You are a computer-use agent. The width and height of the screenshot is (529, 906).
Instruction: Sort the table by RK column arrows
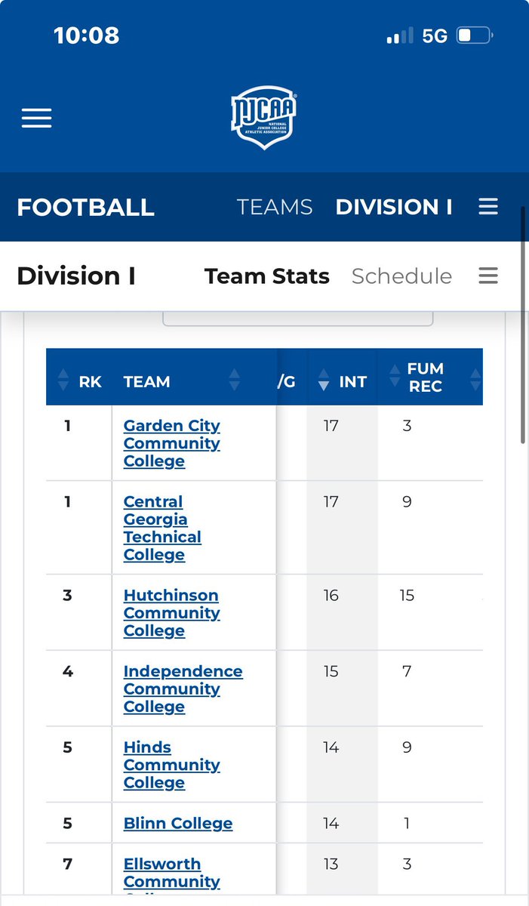pyautogui.click(x=62, y=382)
